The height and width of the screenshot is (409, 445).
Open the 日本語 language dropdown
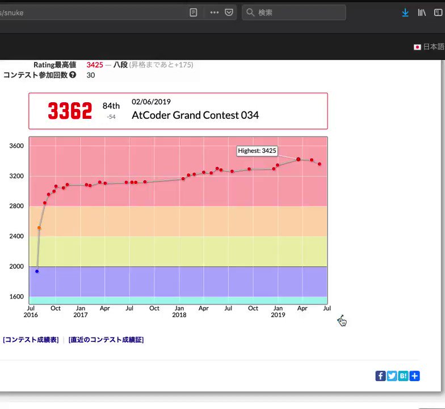pos(429,47)
